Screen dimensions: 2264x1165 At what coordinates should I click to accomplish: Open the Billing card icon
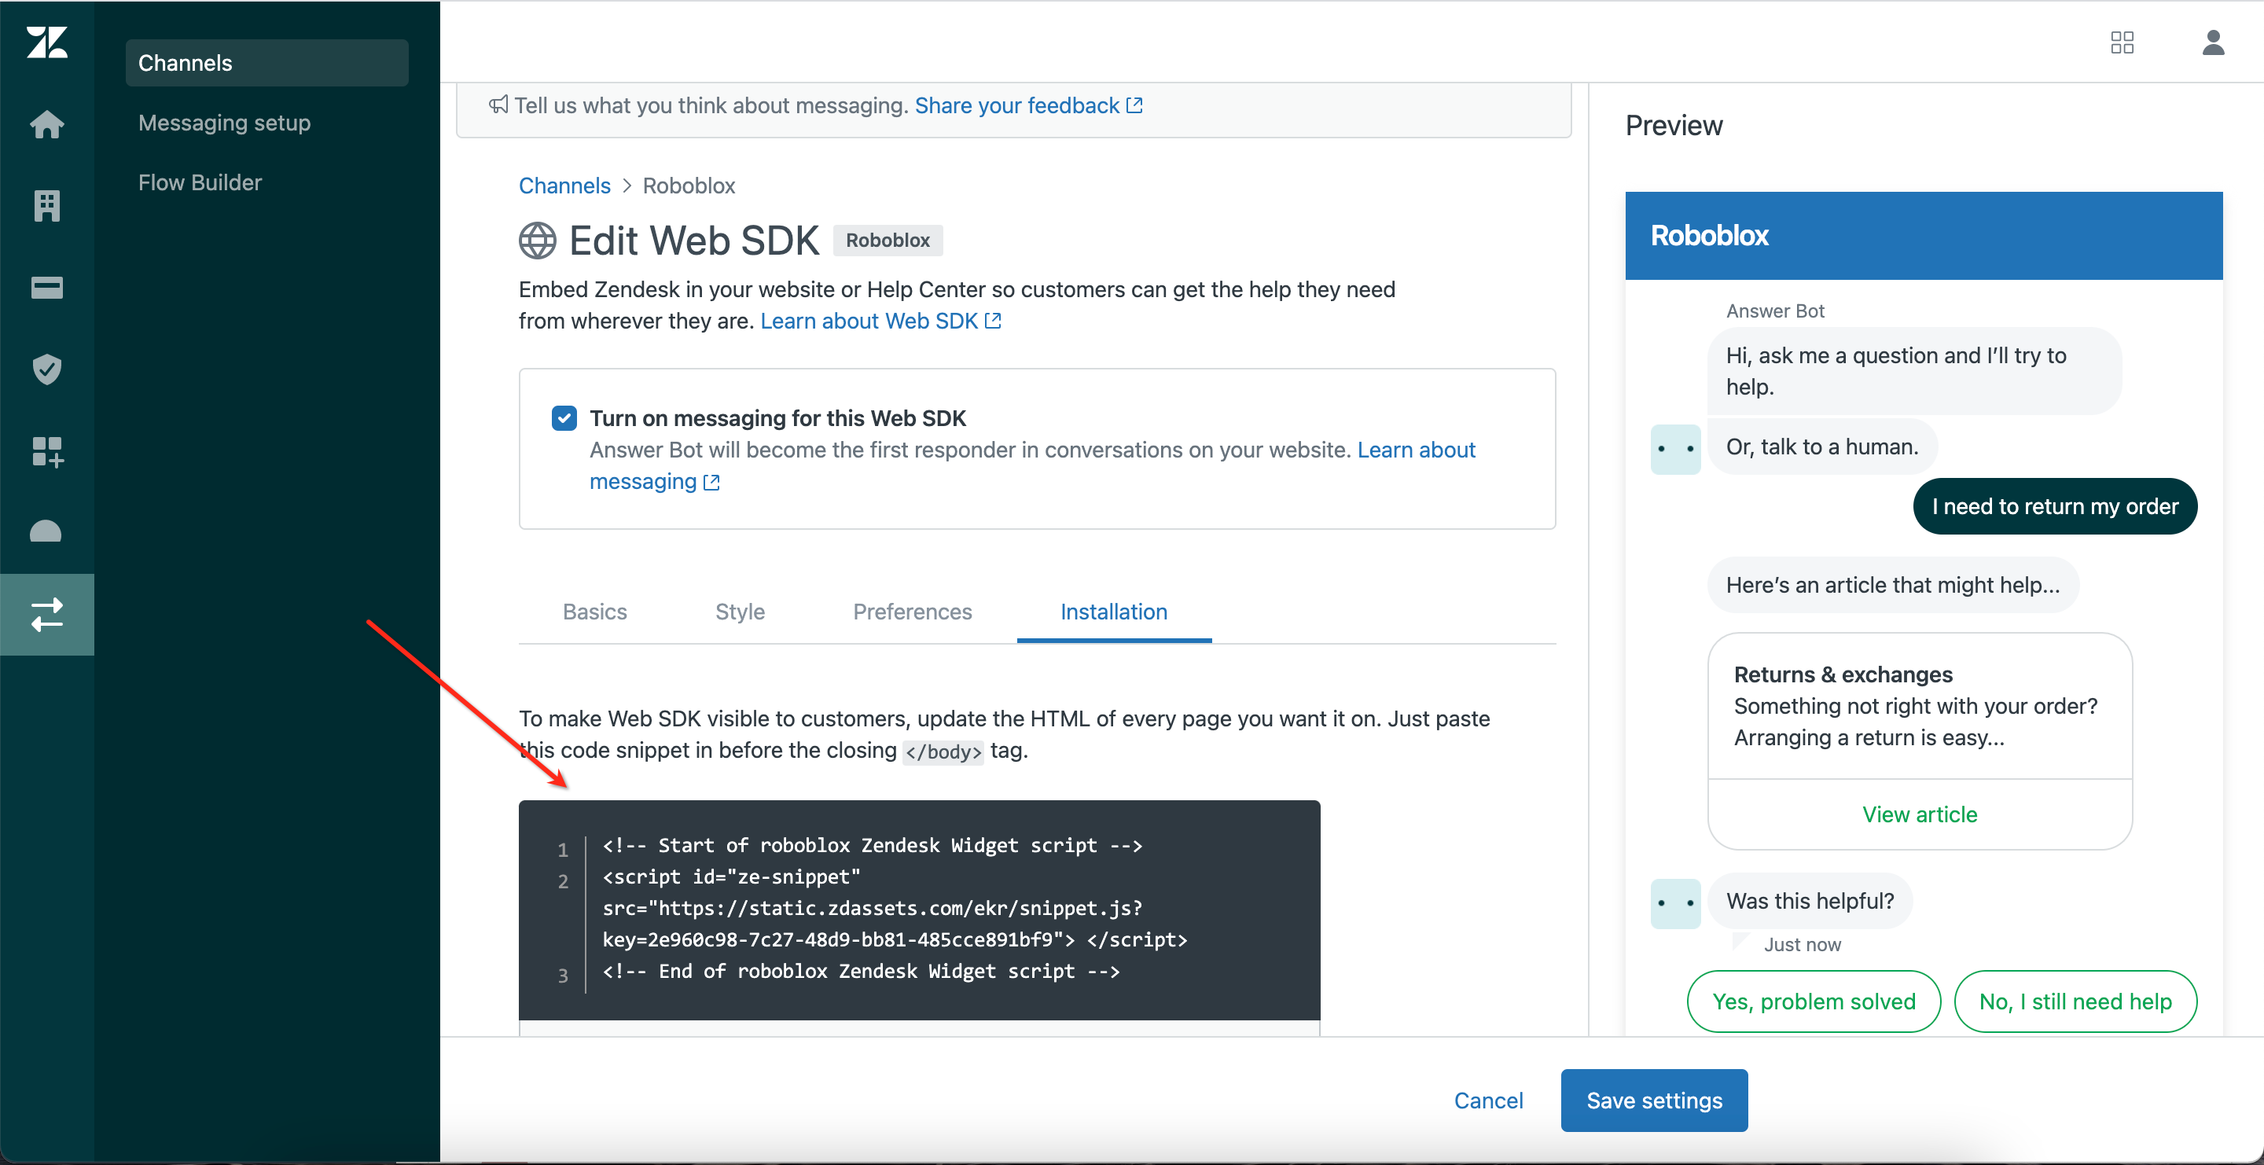click(x=46, y=287)
